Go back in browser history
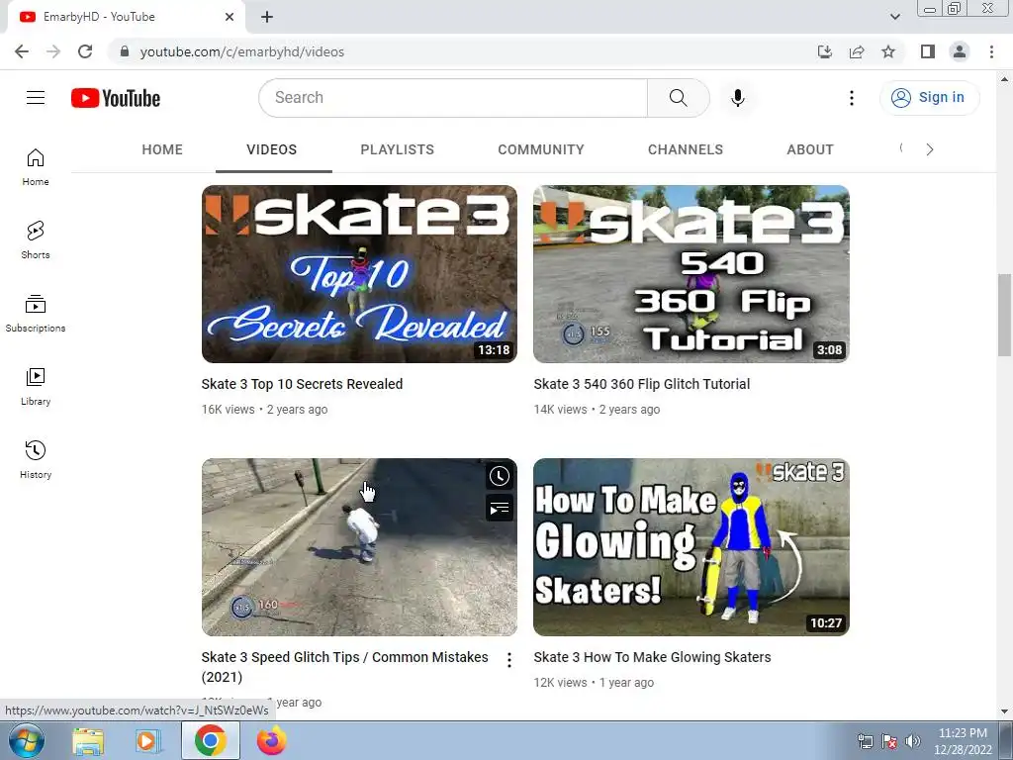 point(22,51)
